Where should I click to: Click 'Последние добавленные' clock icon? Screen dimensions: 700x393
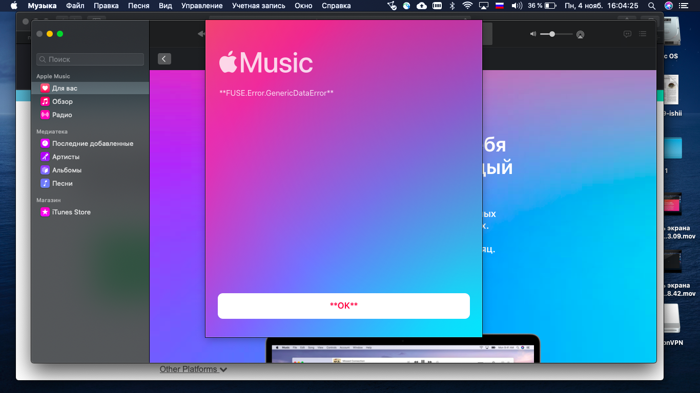[45, 143]
